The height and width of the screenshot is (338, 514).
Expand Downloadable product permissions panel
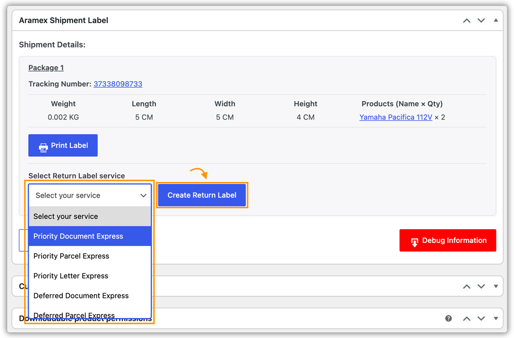pyautogui.click(x=495, y=318)
